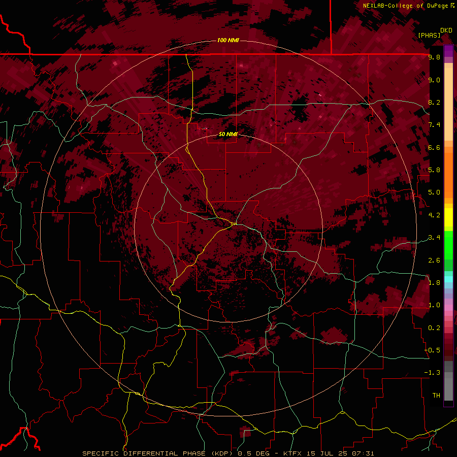The width and height of the screenshot is (457, 457).
Task: Click the KTFX station identifier in the caption
Action: click(x=292, y=453)
